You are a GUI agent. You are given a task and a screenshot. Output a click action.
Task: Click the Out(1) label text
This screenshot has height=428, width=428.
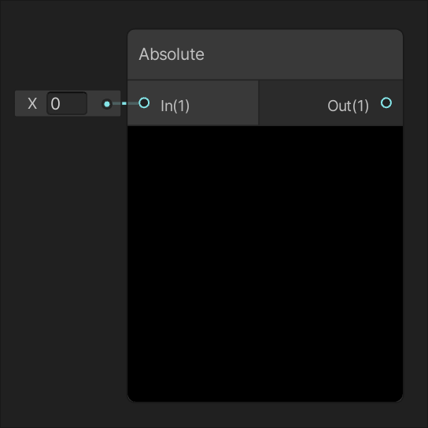point(348,106)
